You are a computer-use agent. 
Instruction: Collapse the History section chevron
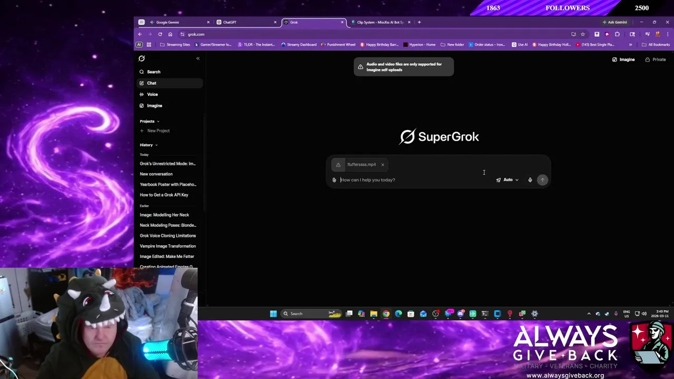pyautogui.click(x=156, y=145)
